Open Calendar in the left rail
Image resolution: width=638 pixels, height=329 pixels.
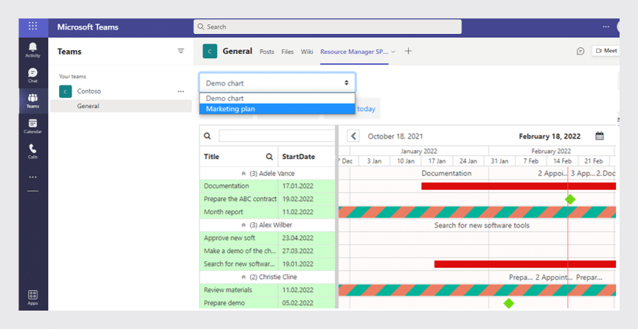pyautogui.click(x=33, y=126)
